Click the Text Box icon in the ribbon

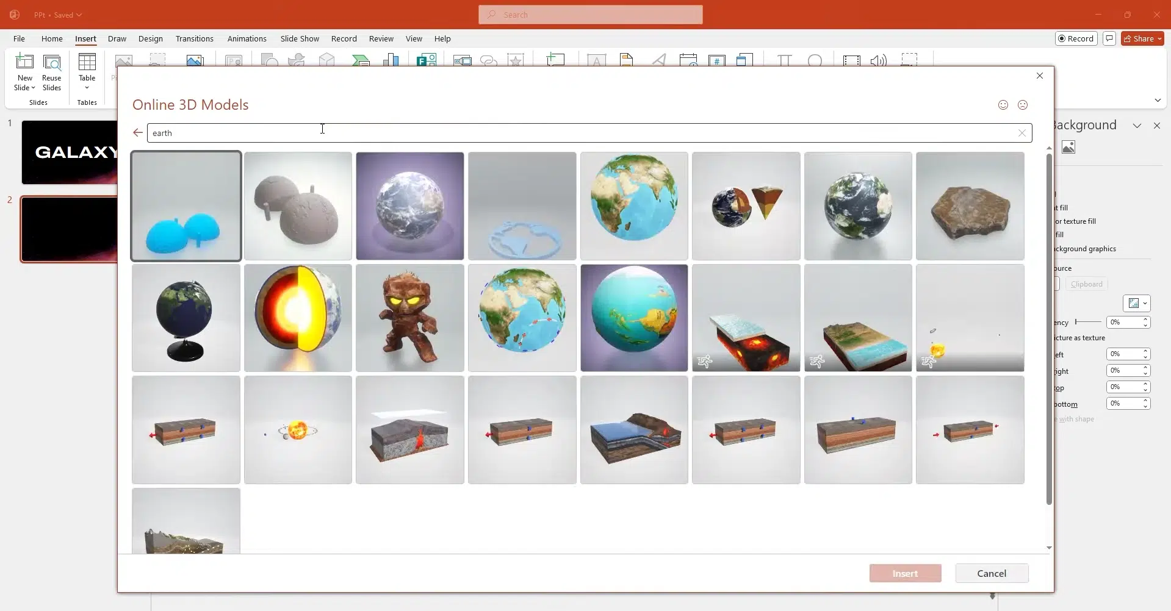pyautogui.click(x=596, y=60)
